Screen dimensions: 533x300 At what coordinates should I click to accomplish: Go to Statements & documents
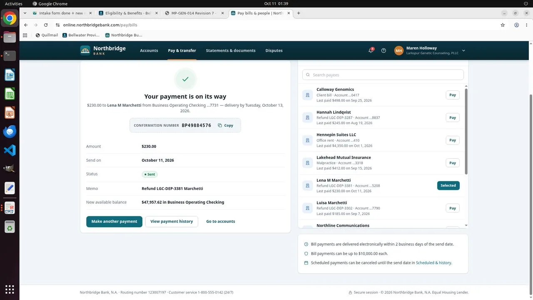(x=231, y=50)
